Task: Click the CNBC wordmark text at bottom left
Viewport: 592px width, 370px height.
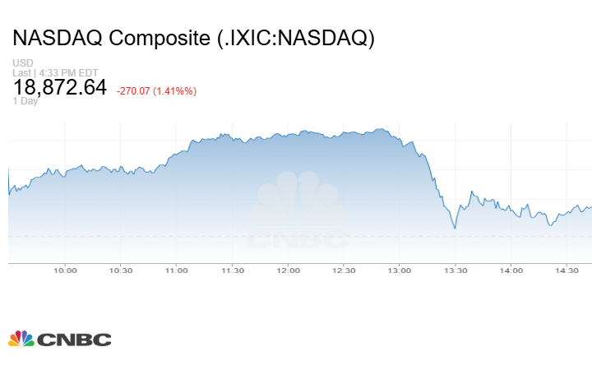Action: coord(74,339)
